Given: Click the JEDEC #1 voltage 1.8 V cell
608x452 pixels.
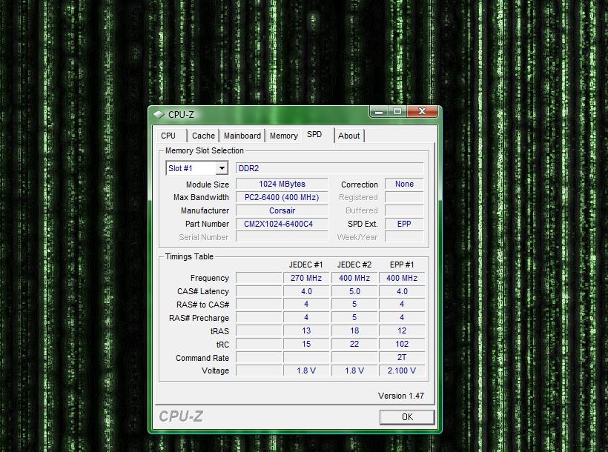Looking at the screenshot, I should click(x=306, y=370).
